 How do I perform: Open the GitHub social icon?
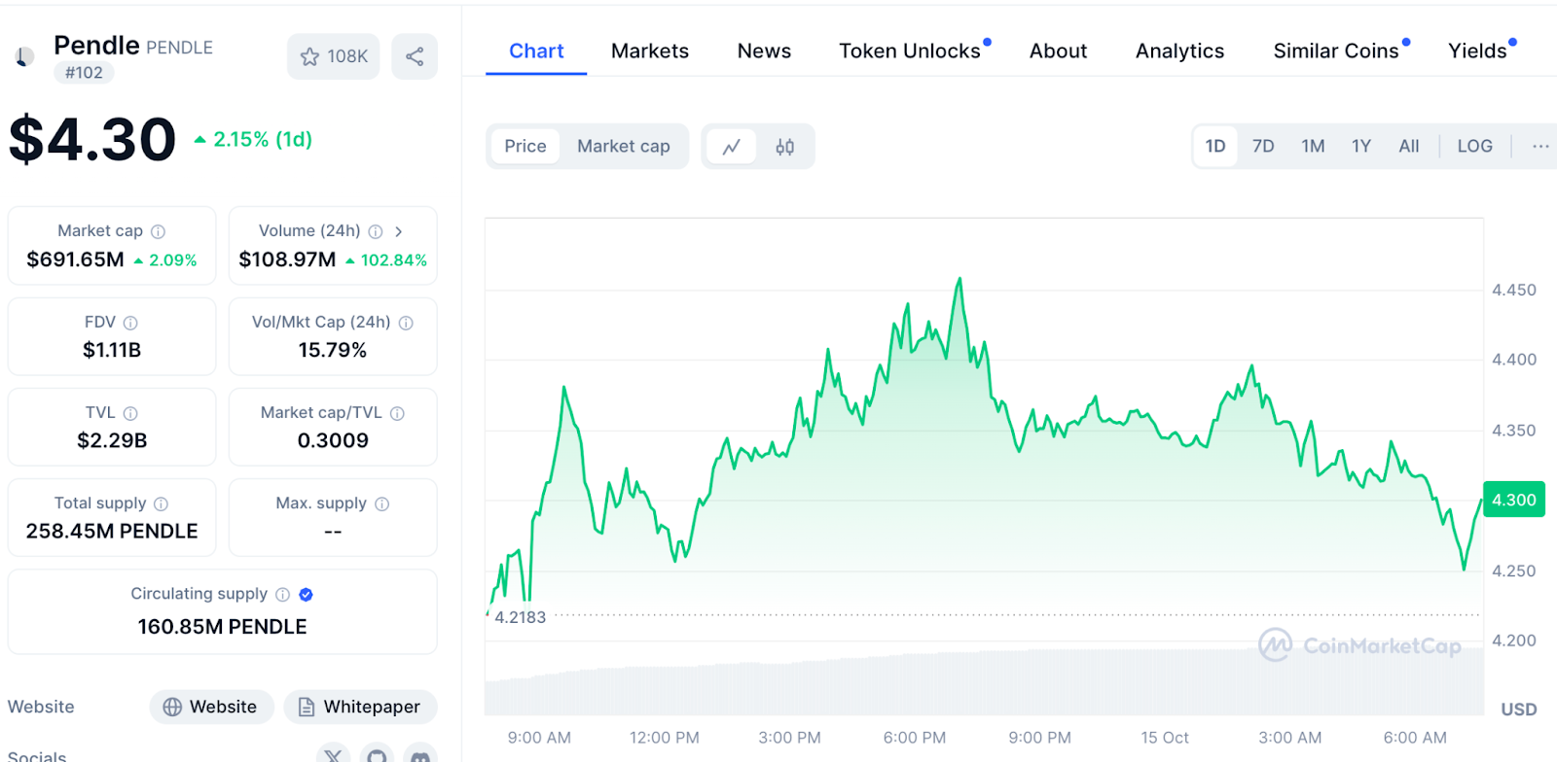[377, 754]
